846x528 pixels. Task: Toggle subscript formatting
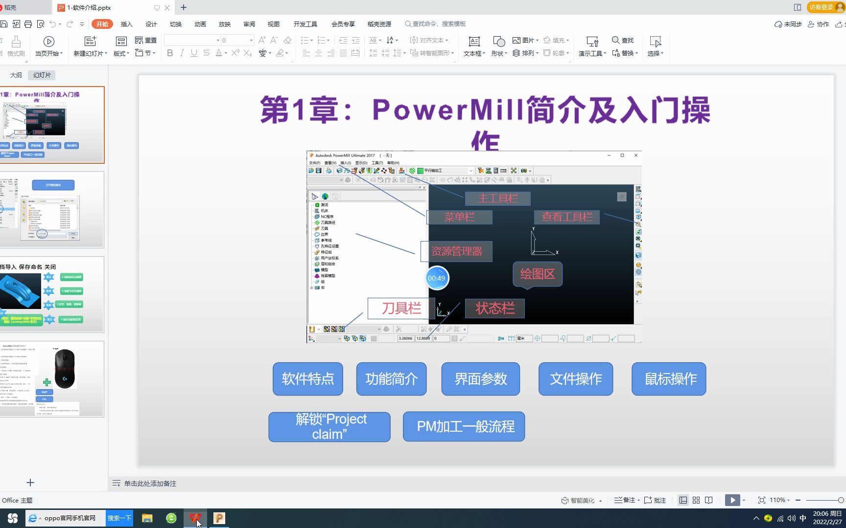(x=248, y=53)
